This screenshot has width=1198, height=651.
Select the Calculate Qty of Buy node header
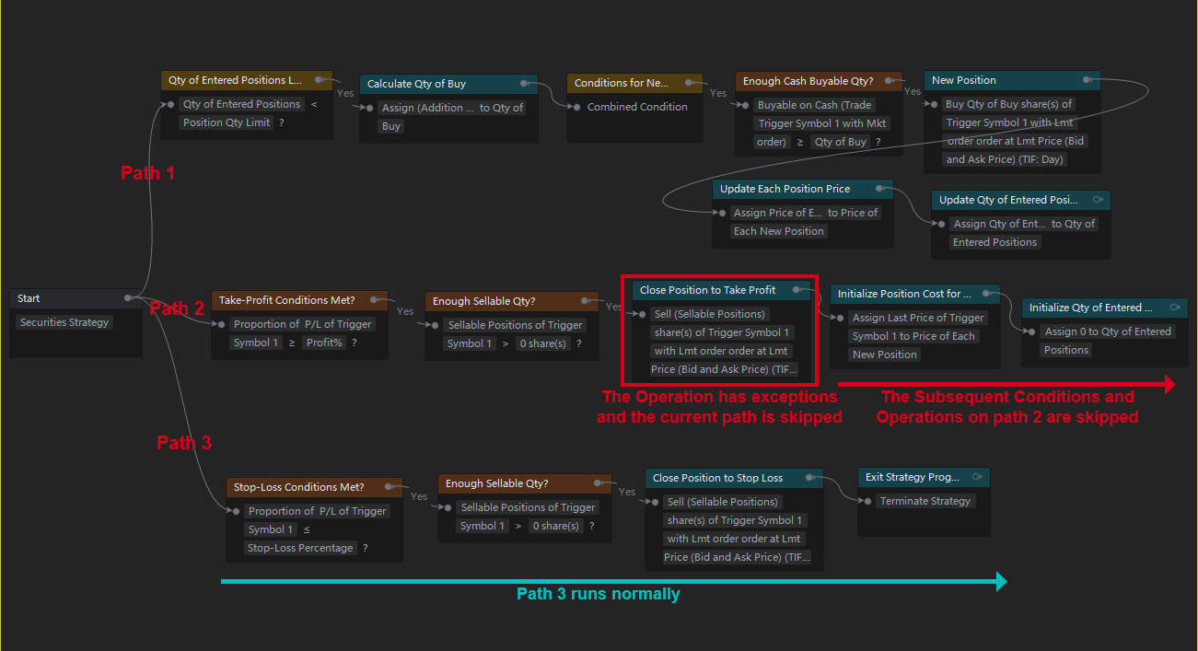(448, 84)
